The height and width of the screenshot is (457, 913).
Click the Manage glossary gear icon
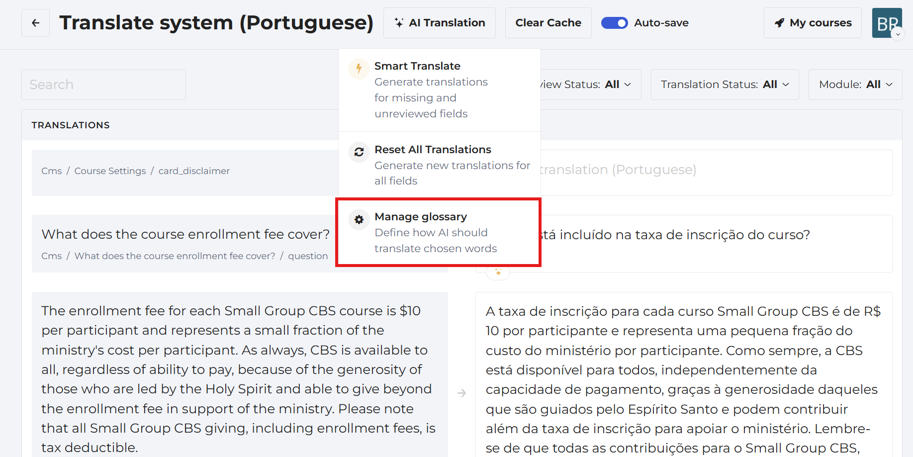point(359,219)
